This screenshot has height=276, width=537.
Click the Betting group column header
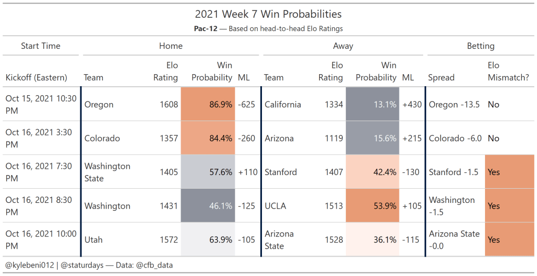pyautogui.click(x=480, y=46)
